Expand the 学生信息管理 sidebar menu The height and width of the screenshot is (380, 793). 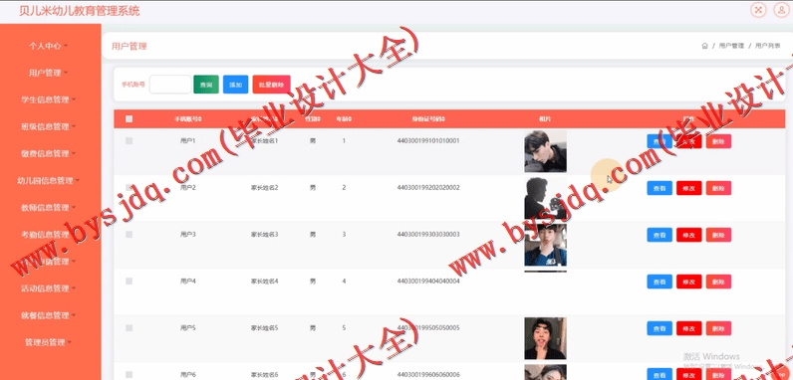point(49,99)
